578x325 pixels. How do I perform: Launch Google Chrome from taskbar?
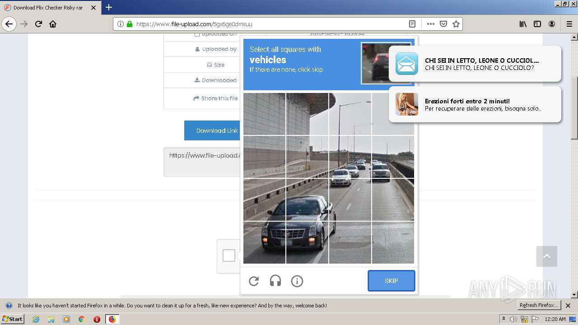(x=82, y=319)
